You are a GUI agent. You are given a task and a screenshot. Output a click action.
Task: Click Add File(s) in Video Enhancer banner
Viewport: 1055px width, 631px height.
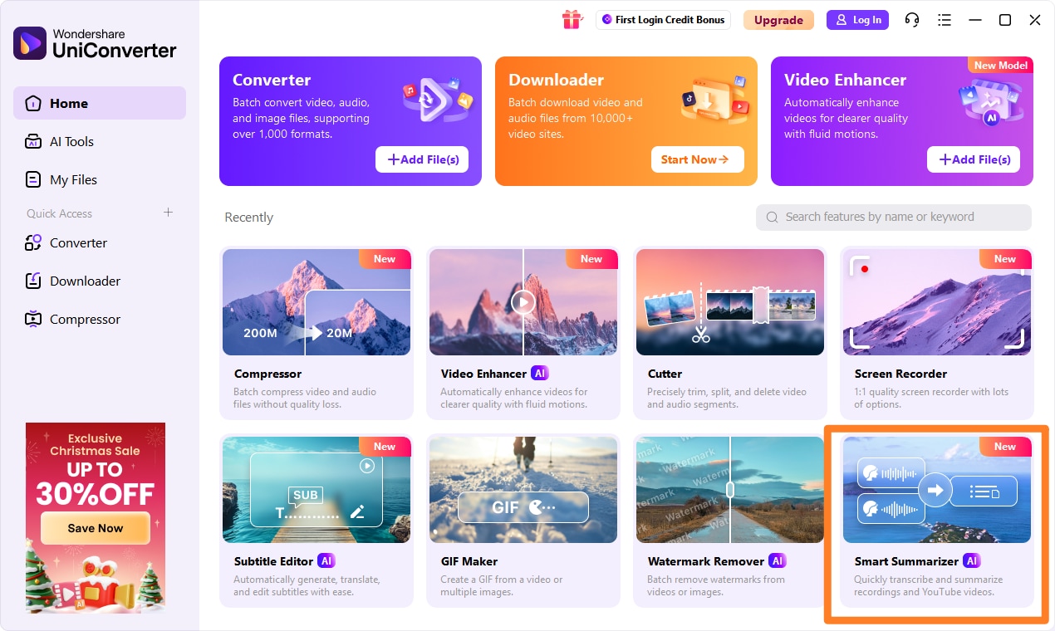pos(974,159)
